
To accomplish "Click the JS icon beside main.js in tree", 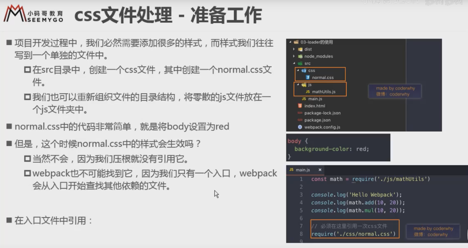I will click(304, 99).
